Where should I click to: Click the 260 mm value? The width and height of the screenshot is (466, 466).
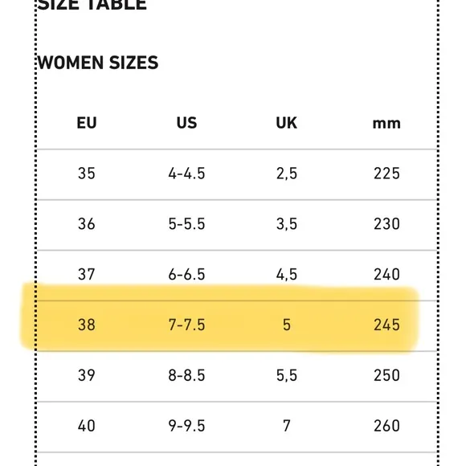click(386, 426)
